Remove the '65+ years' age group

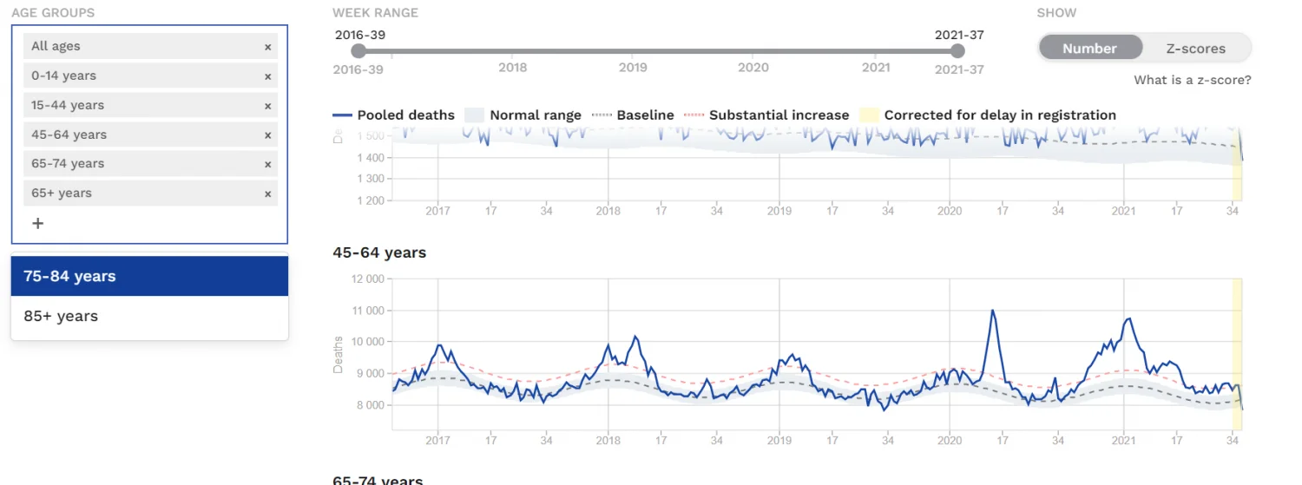(267, 193)
